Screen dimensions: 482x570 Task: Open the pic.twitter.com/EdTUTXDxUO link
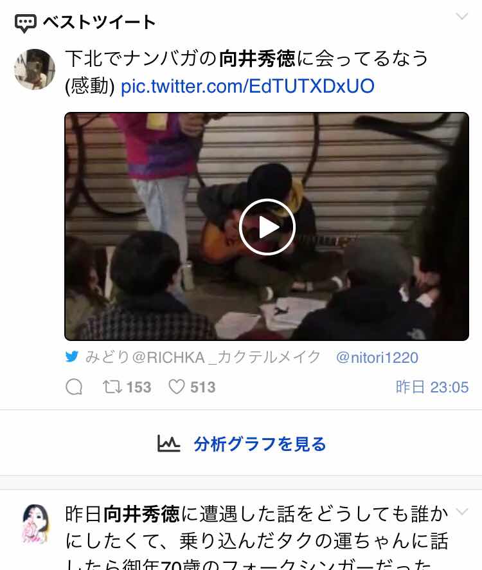point(247,86)
